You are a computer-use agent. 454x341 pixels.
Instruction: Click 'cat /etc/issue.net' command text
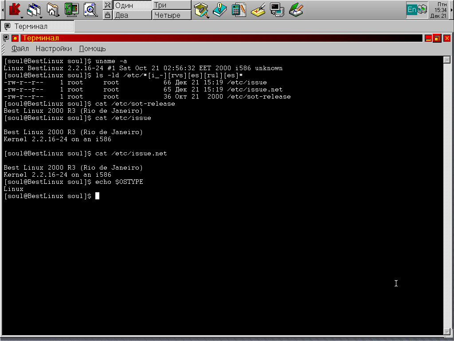point(131,153)
